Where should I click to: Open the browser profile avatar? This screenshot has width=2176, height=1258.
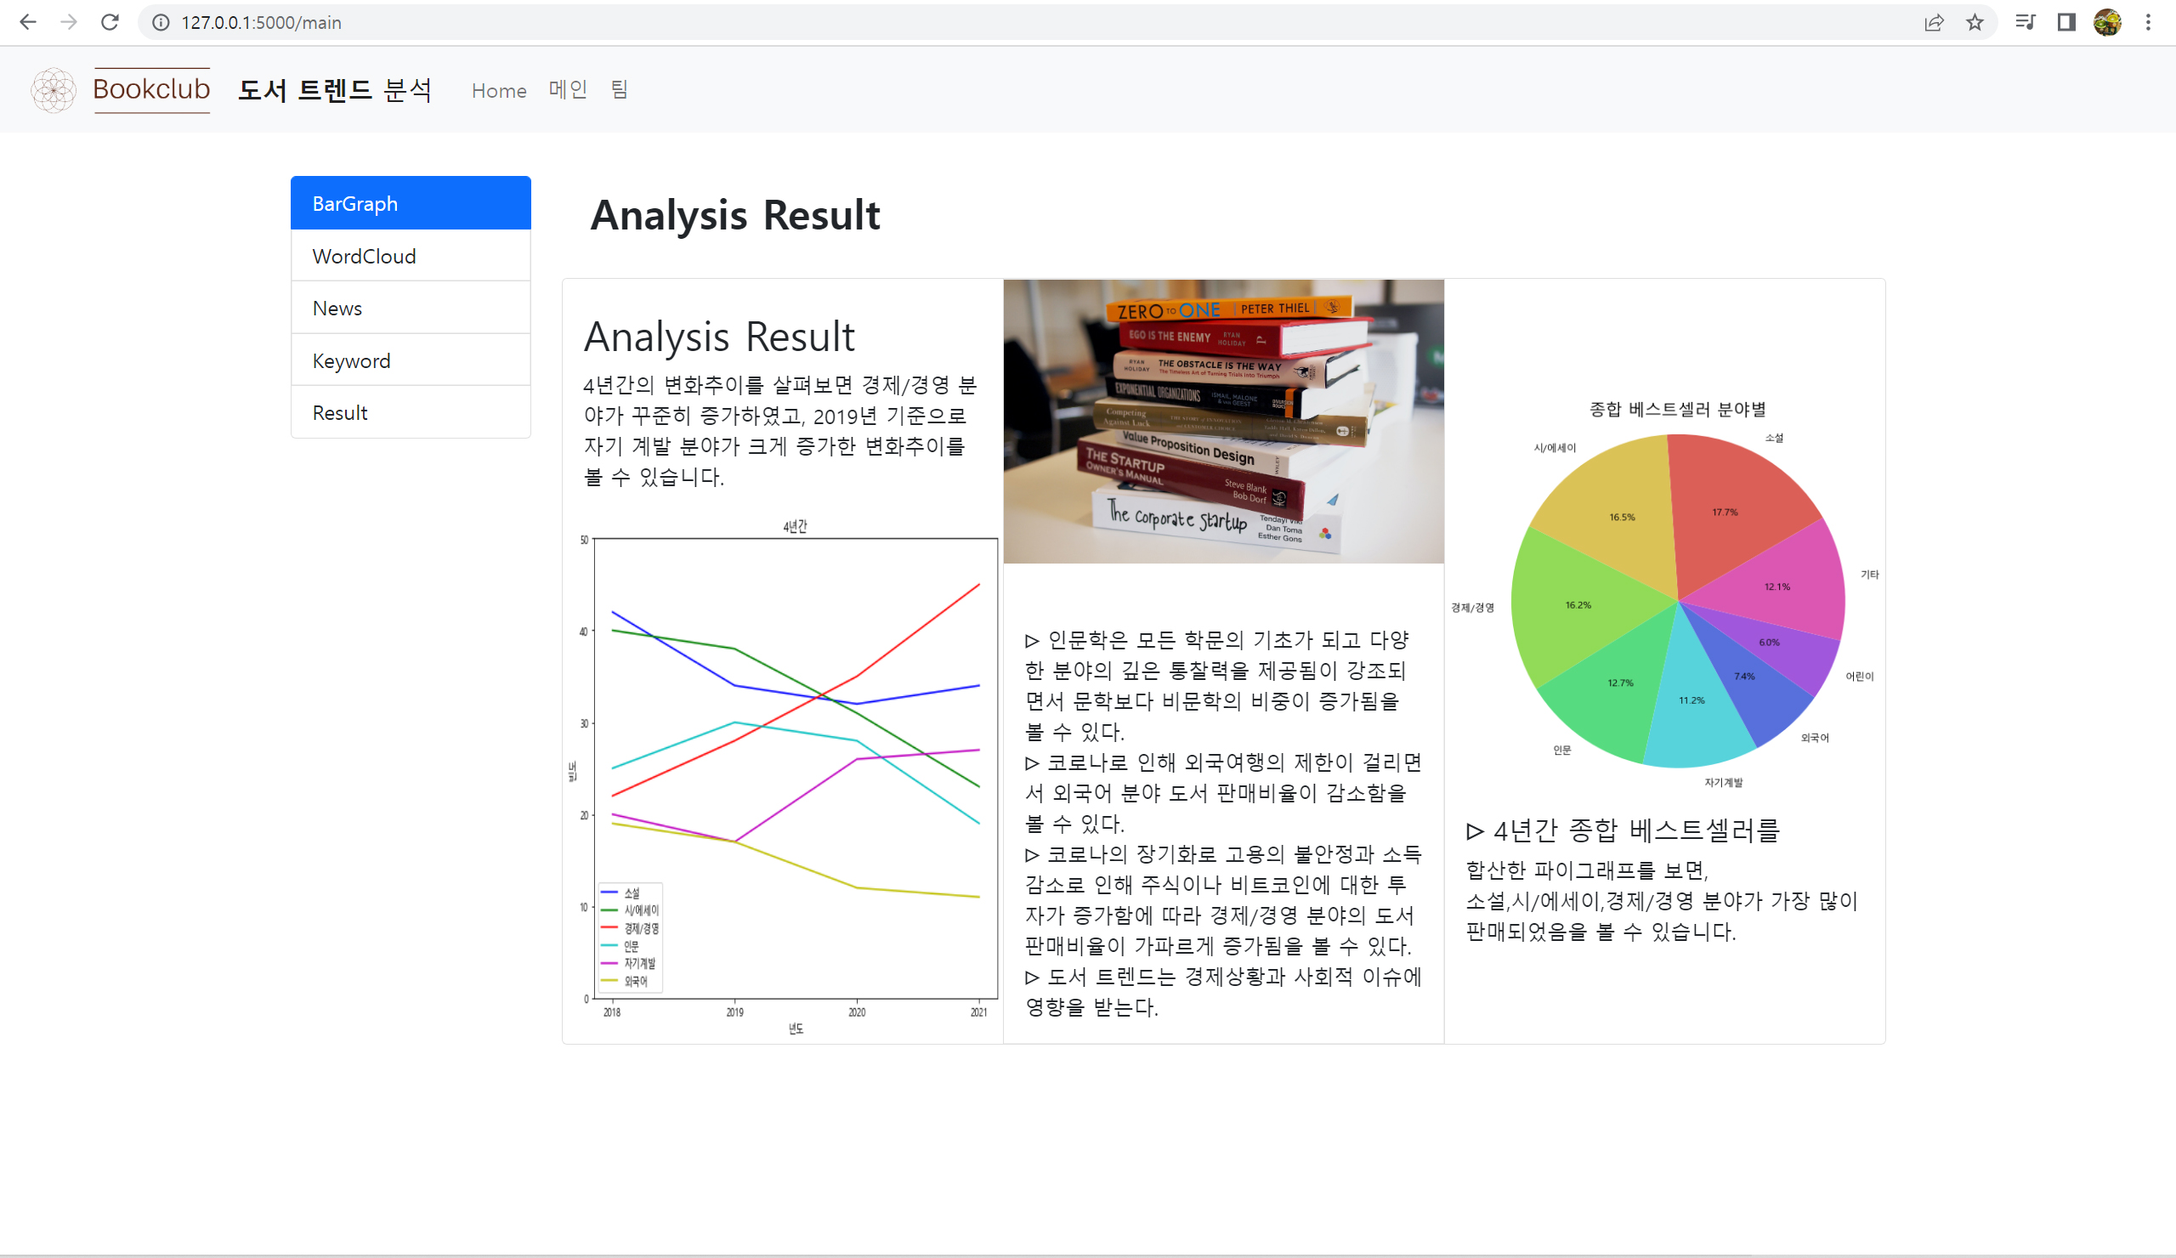[x=2108, y=22]
